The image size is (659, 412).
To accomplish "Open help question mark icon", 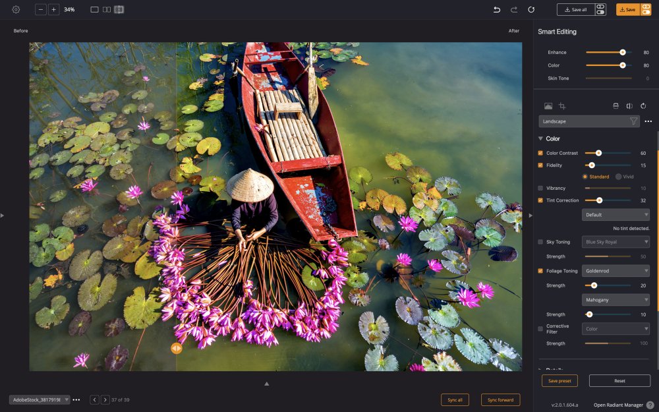I will pos(650,405).
